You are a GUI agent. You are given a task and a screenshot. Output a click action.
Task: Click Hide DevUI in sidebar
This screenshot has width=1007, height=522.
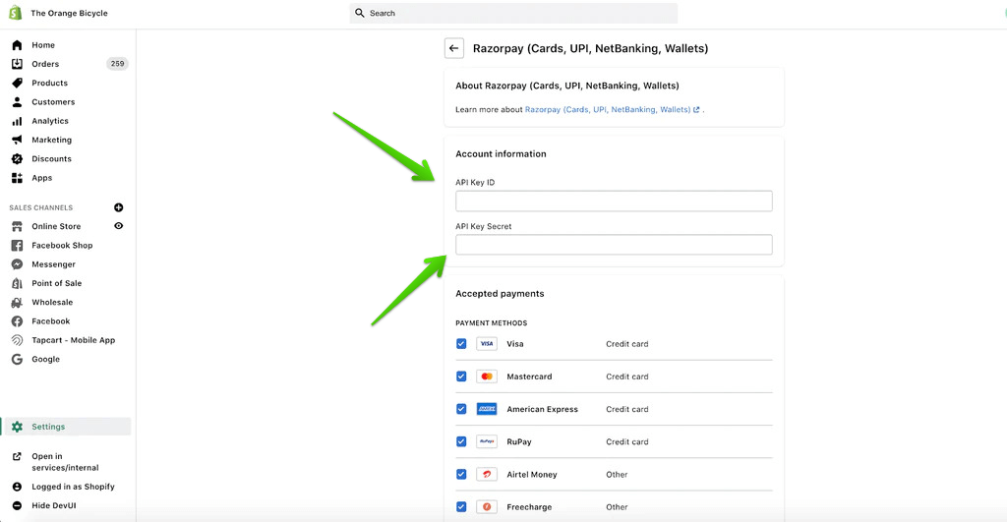tap(53, 505)
